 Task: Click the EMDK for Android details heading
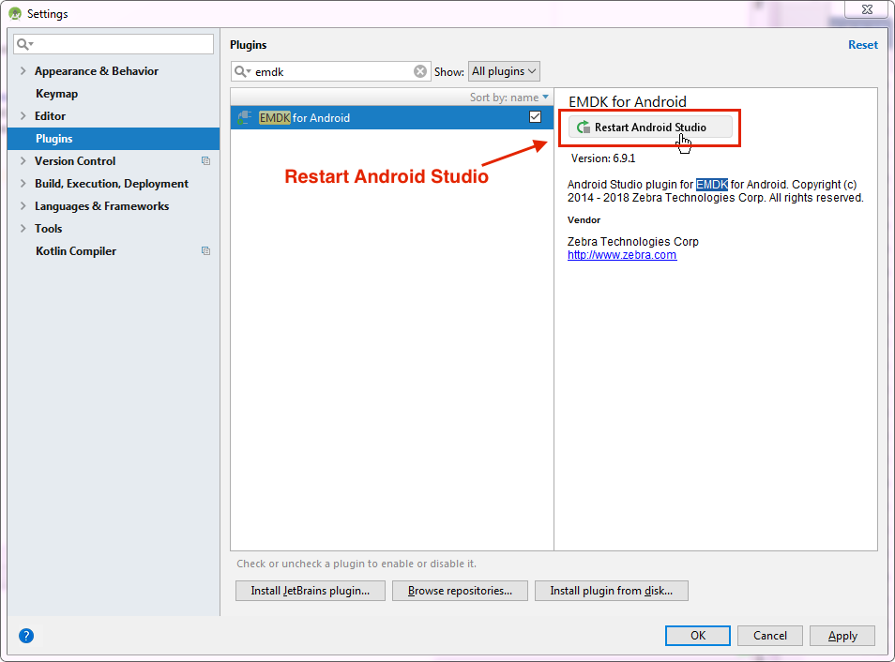coord(628,101)
